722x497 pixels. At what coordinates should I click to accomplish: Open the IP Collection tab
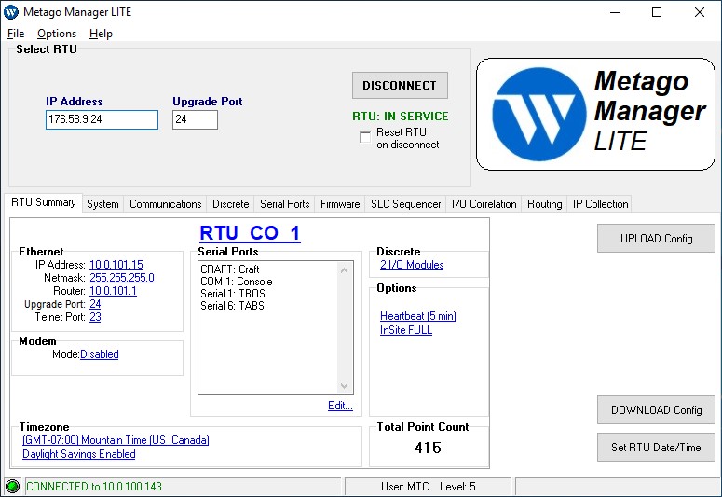[601, 204]
